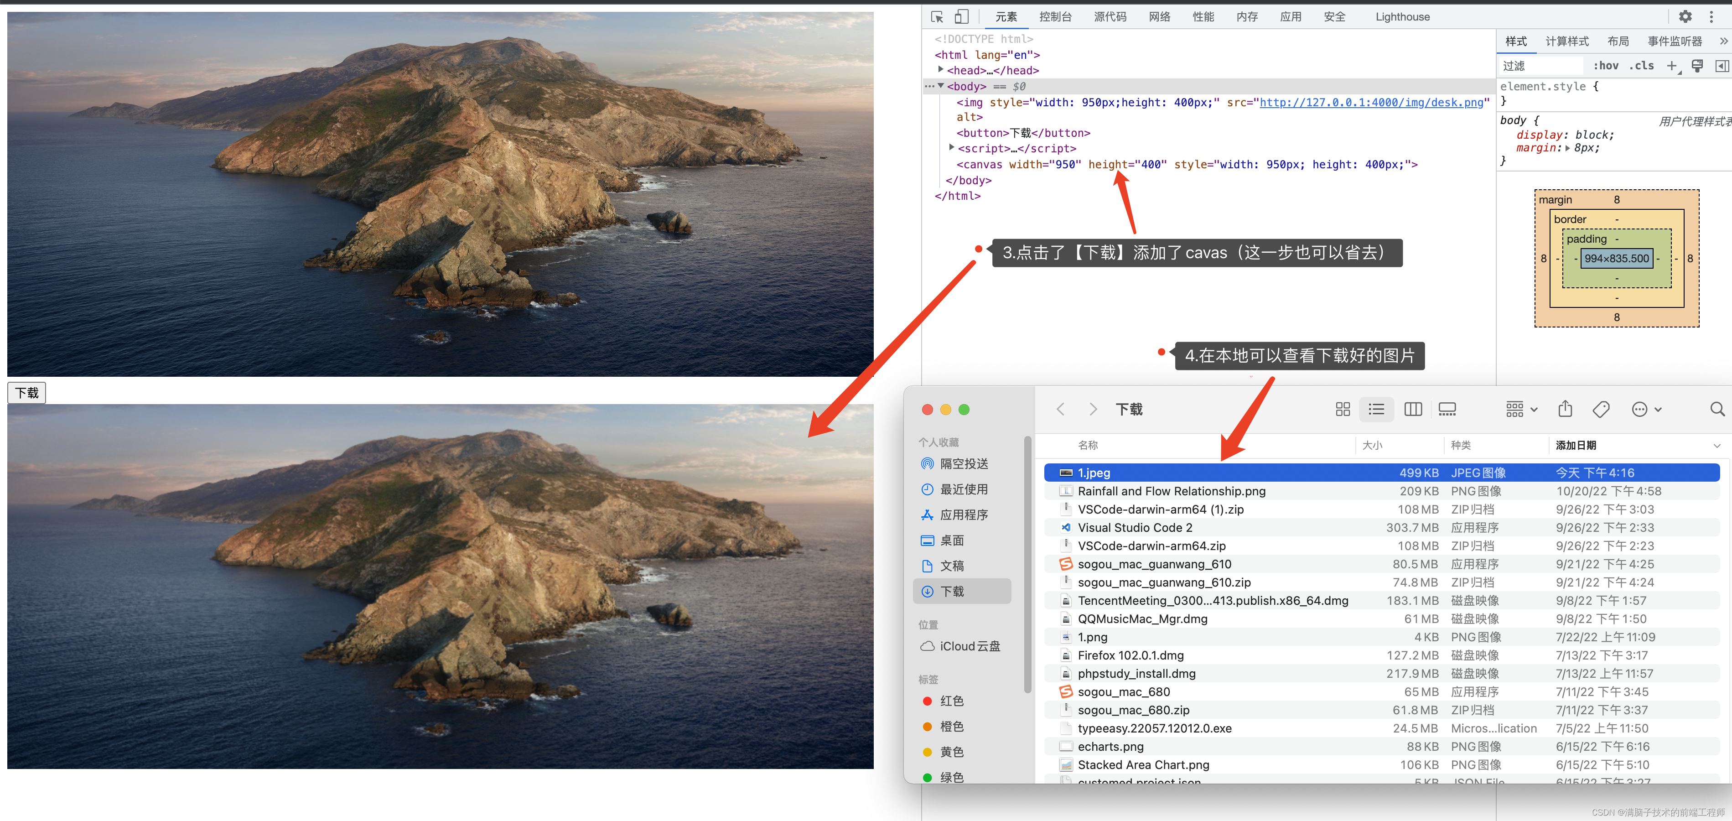1732x821 pixels.
Task: Expand margin shorthand property triangle
Action: [x=1568, y=148]
